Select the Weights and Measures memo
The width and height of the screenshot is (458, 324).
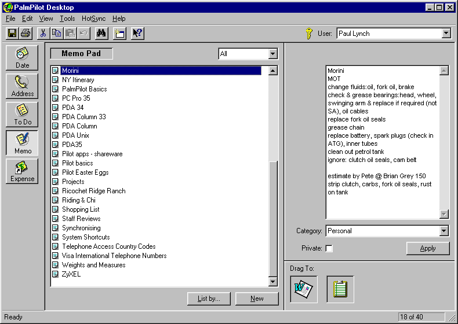(93, 265)
